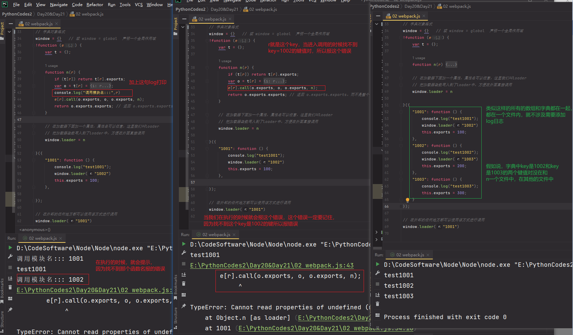
Task: Clear right window console using trash icon
Action: (377, 304)
